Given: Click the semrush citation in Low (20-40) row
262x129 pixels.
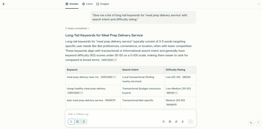Looking at the screenshot, I should coord(187,77).
